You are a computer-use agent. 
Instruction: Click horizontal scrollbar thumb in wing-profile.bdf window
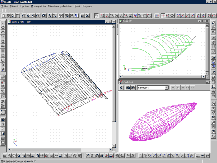coord(46,149)
